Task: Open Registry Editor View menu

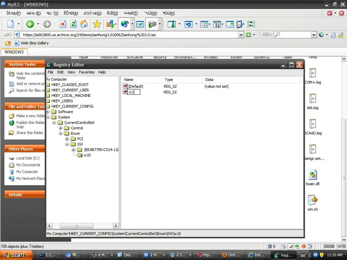Action: coord(71,72)
